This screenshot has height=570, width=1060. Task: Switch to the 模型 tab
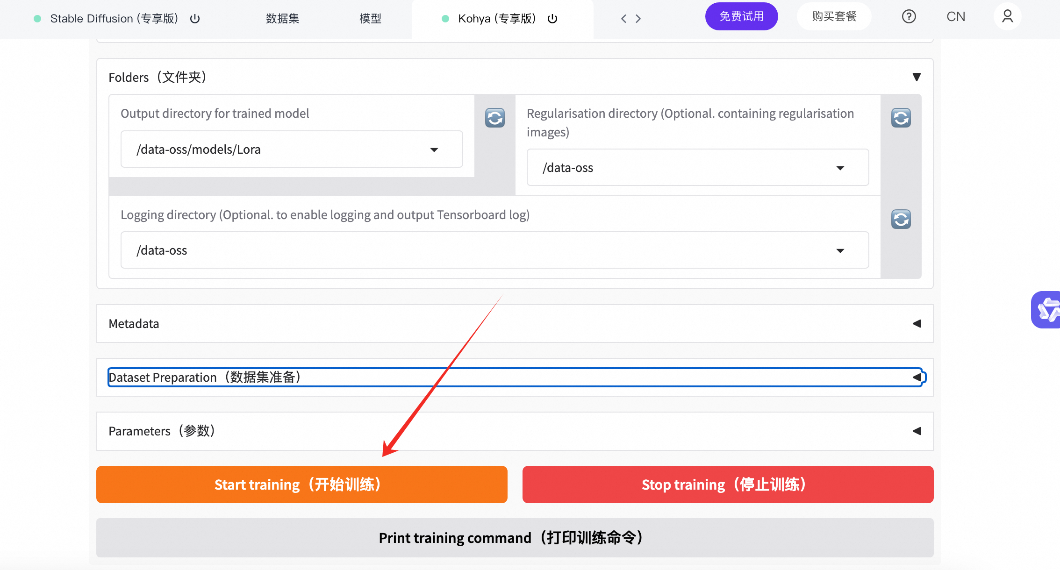(370, 19)
